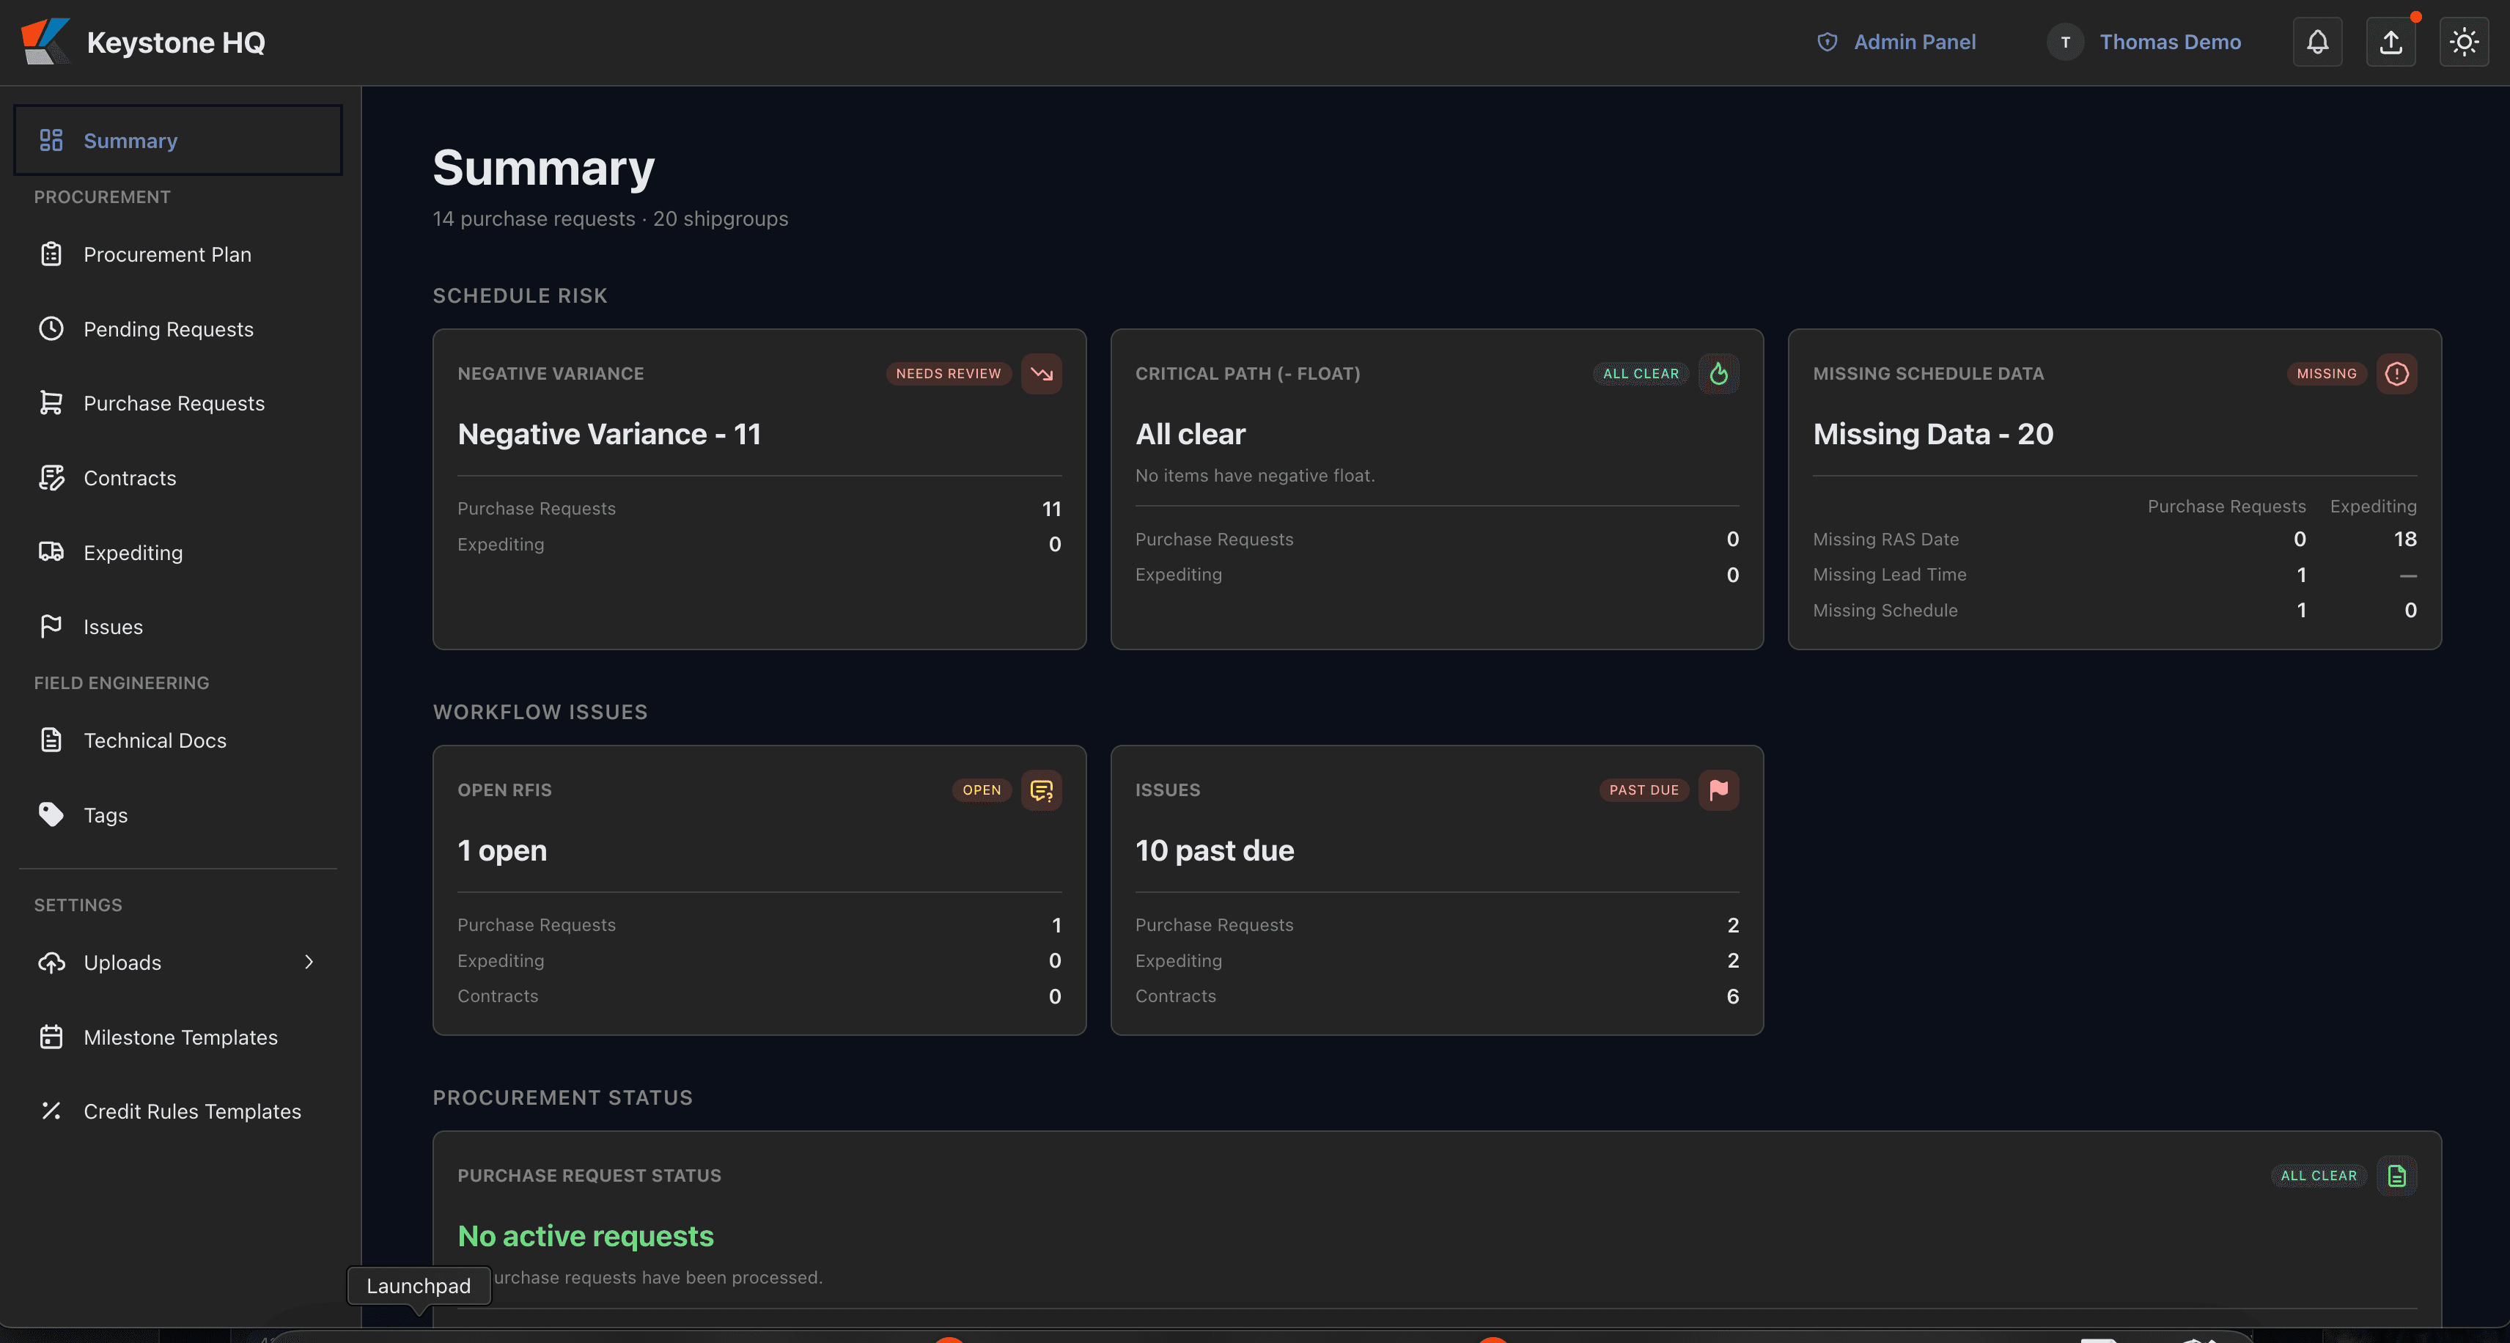Open the notifications bell

coord(2317,42)
